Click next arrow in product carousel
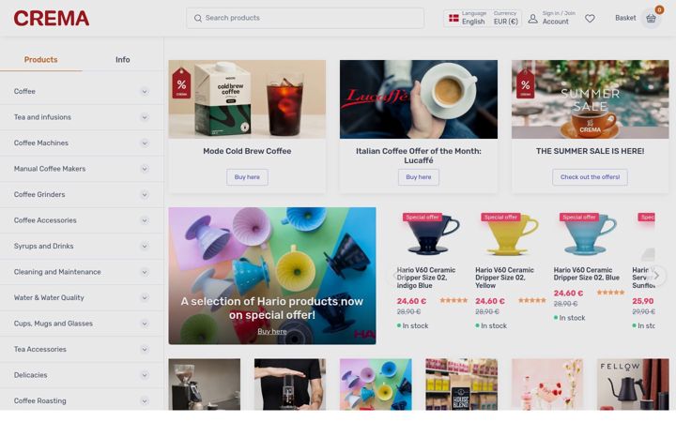 [x=656, y=276]
